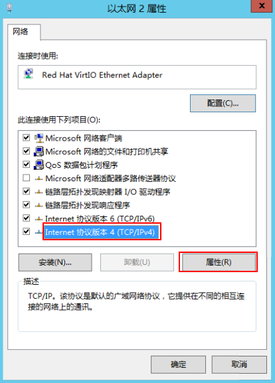Toggle Internet 协议版本 4 (TCP/IPv4) checkbox
Screen dimensions: 275x383
[x=27, y=231]
